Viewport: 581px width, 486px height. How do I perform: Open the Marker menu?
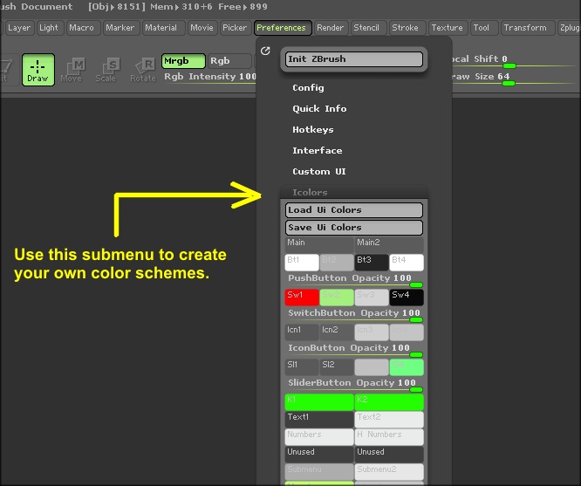click(x=120, y=28)
